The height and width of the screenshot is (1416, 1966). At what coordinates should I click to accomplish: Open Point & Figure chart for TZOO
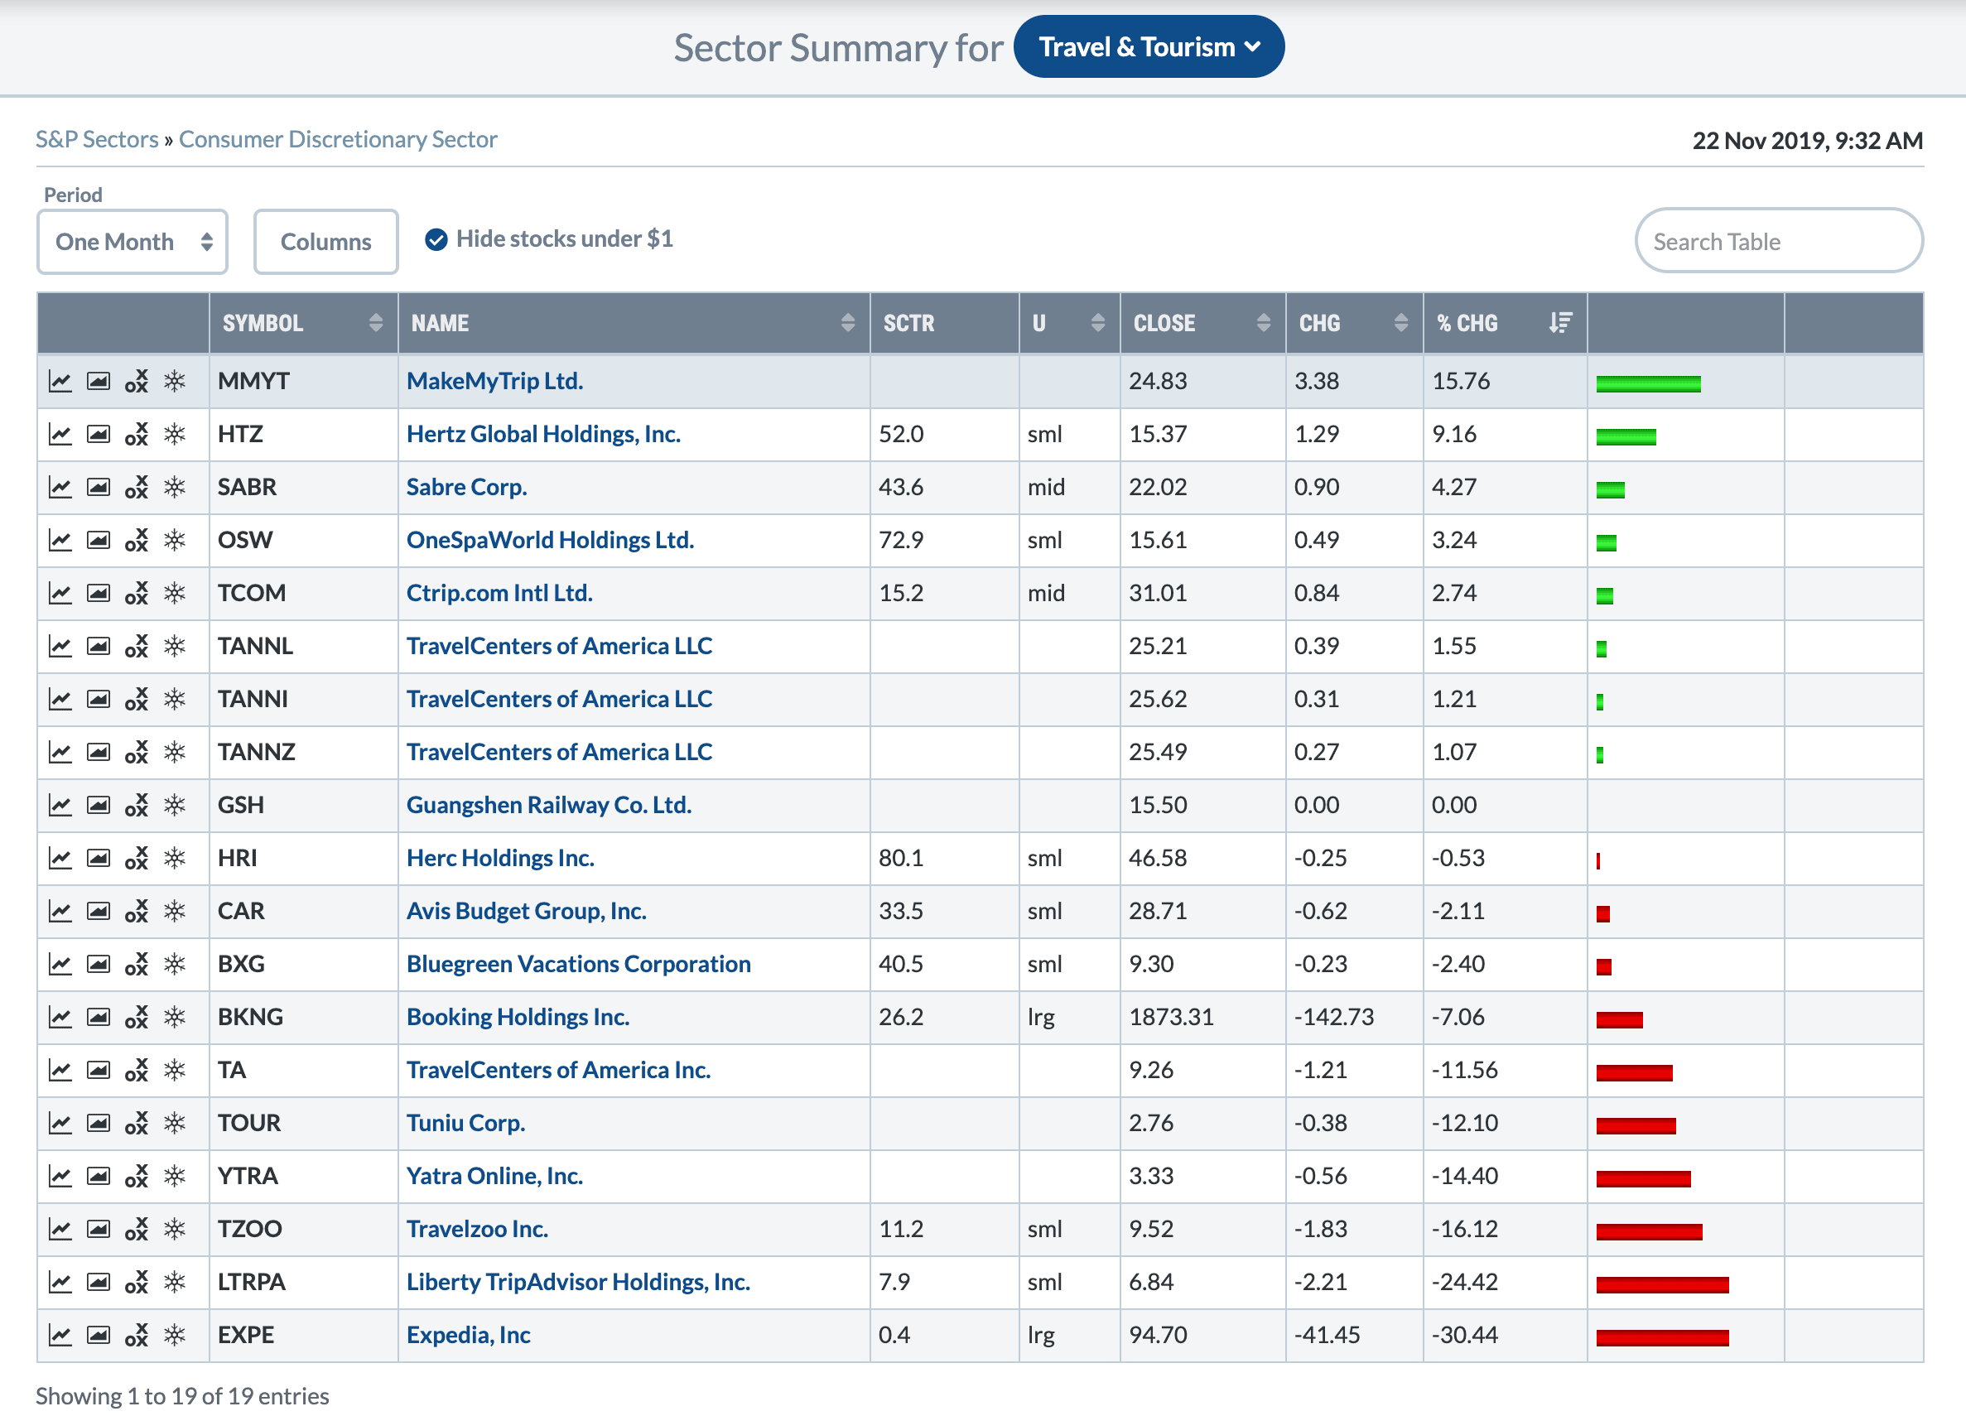[x=136, y=1230]
